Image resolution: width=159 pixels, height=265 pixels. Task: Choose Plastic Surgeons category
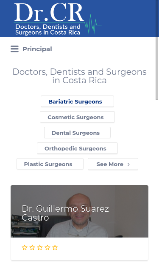tap(50, 164)
